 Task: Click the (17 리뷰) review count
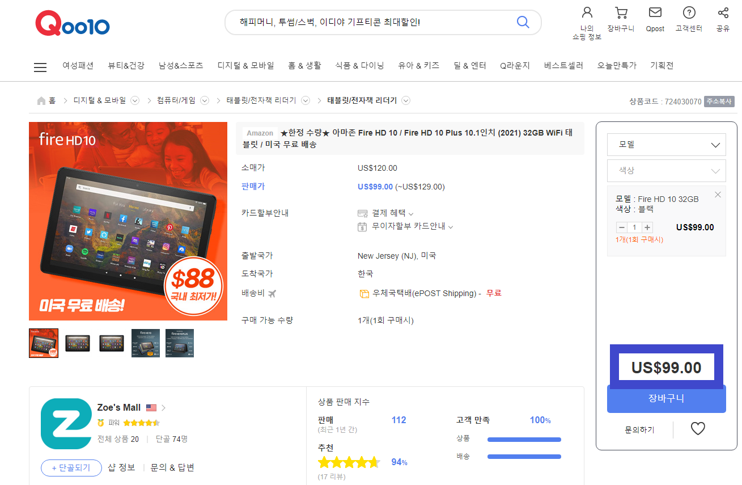point(332,476)
